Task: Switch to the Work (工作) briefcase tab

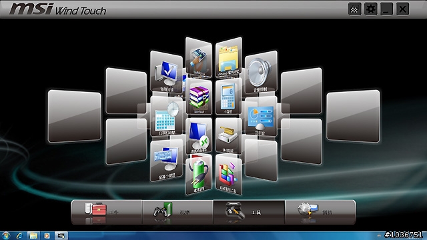Action: [x=107, y=212]
